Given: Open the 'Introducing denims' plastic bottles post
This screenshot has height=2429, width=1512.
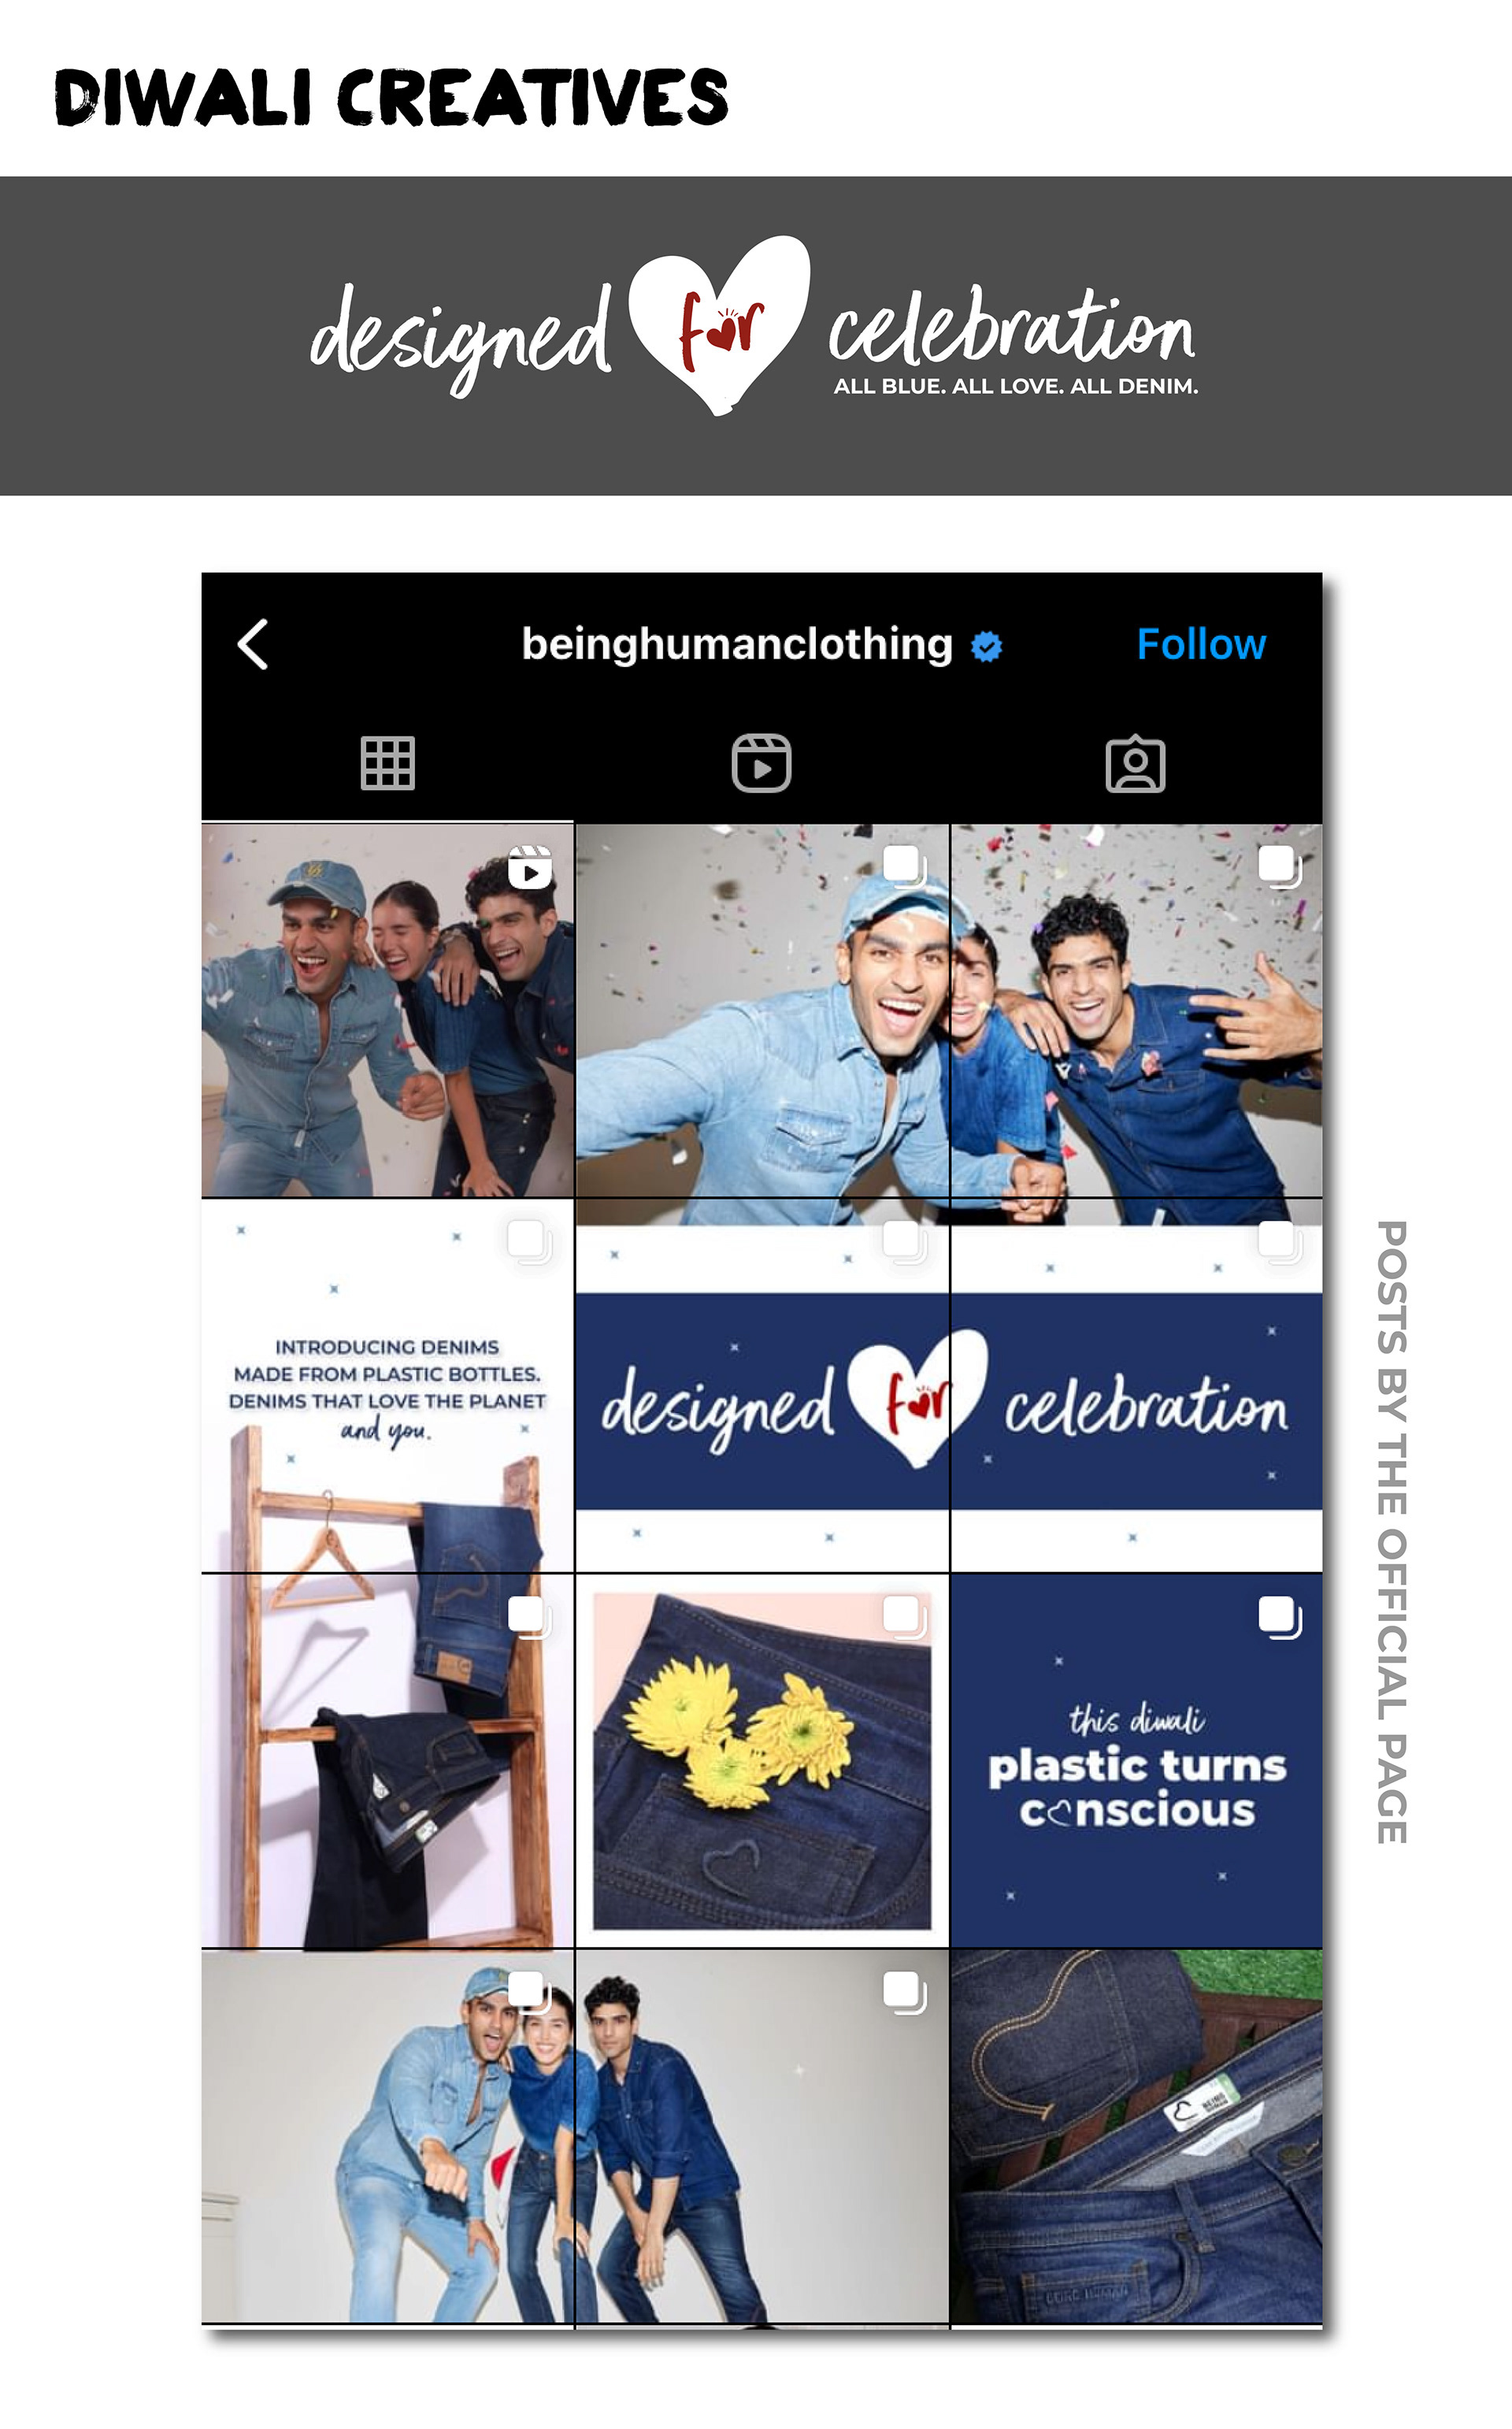Looking at the screenshot, I should 387,1385.
